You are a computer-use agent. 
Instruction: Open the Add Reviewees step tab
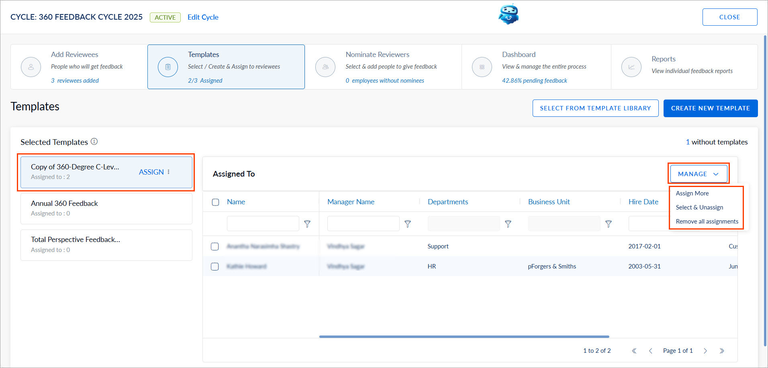point(79,67)
